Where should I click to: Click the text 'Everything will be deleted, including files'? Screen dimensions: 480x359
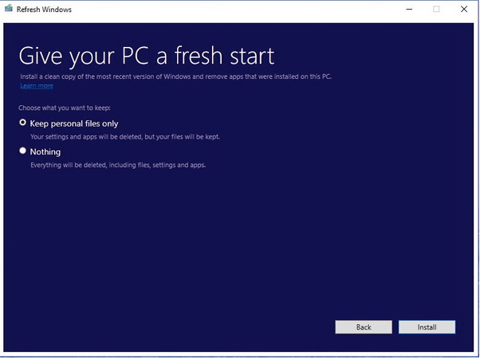tap(91, 165)
